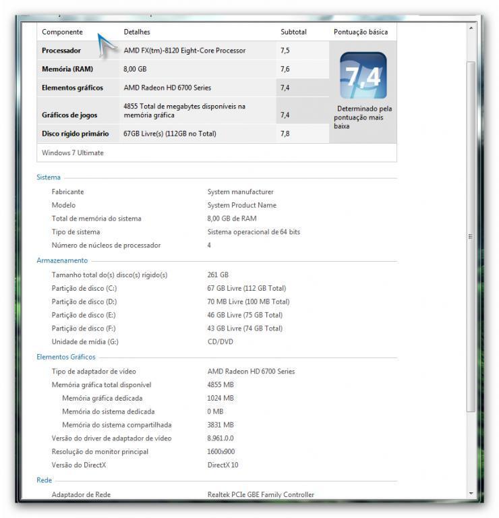Viewport: 499px width, 518px height.
Task: Click the Realtek PCIe GBE Family Controller value
Action: coord(260,494)
